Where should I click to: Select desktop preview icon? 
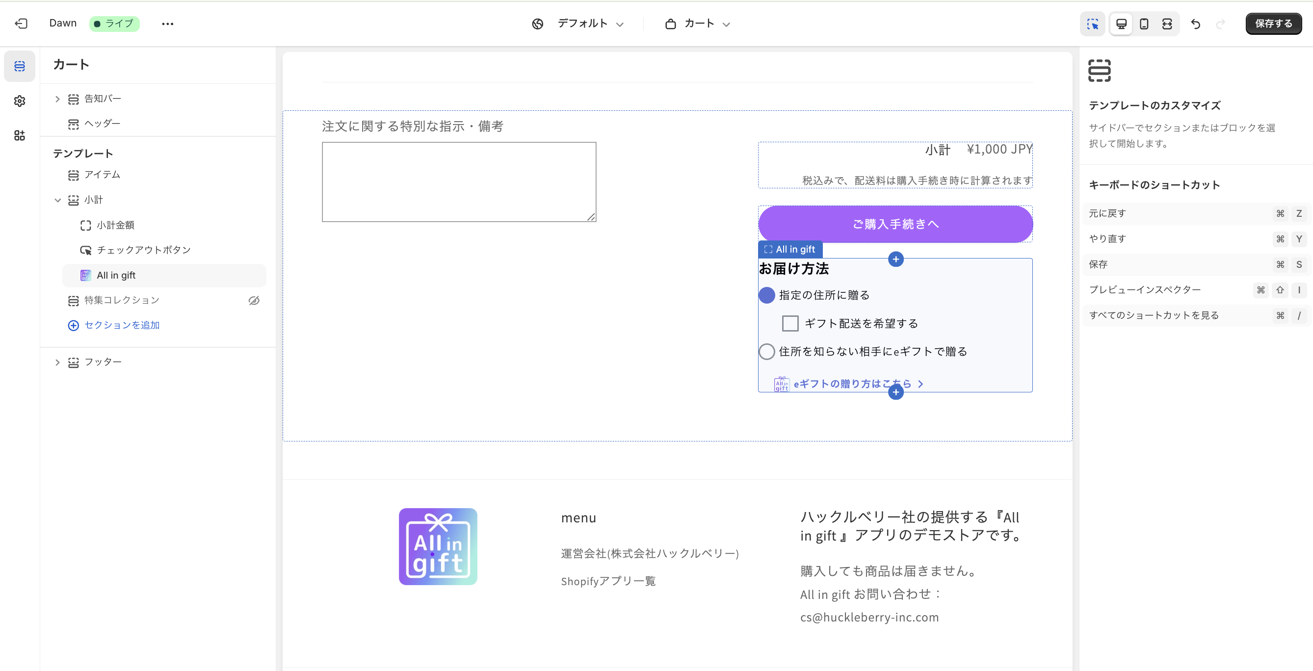point(1121,24)
